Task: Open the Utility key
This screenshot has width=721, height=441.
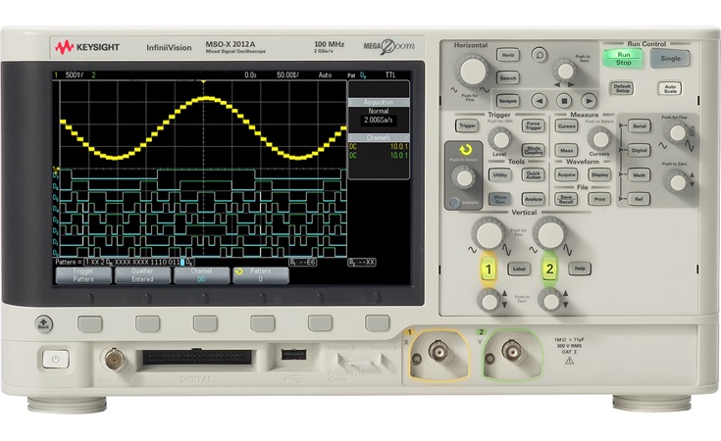Action: click(x=500, y=174)
